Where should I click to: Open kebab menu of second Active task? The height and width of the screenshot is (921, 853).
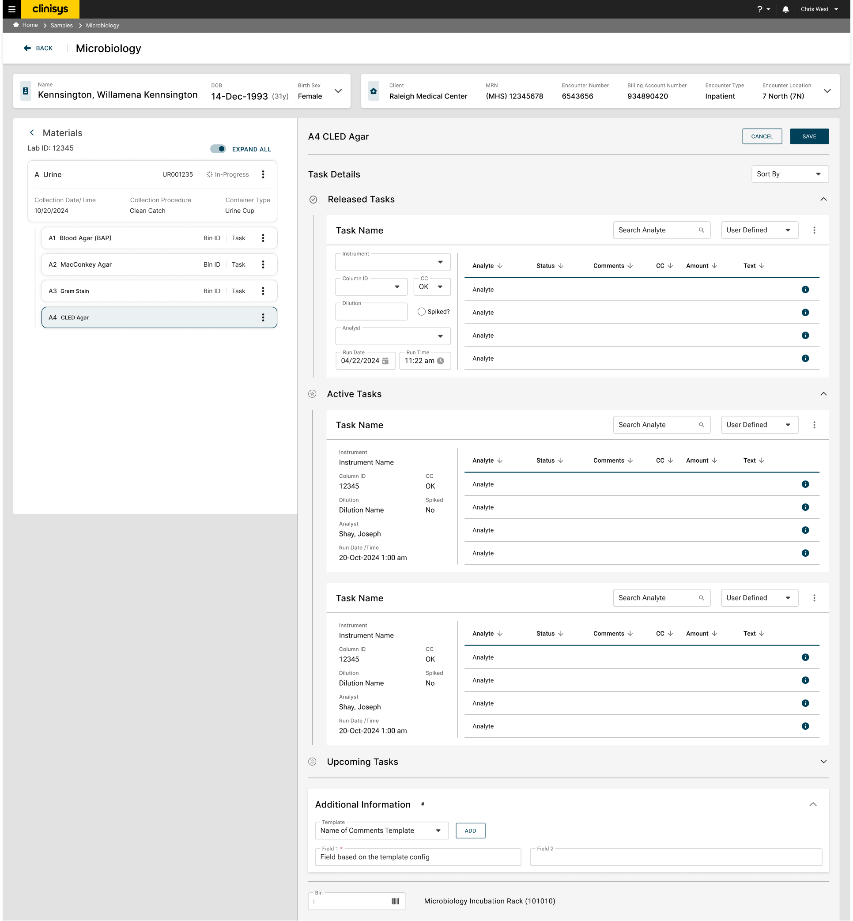(x=814, y=598)
